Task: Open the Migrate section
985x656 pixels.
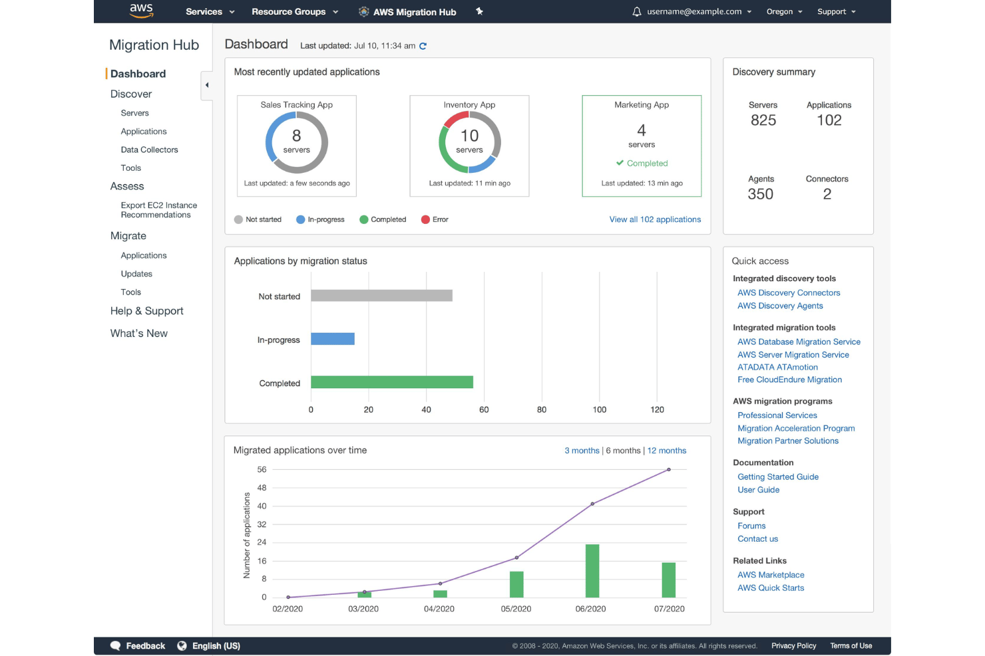Action: point(128,236)
